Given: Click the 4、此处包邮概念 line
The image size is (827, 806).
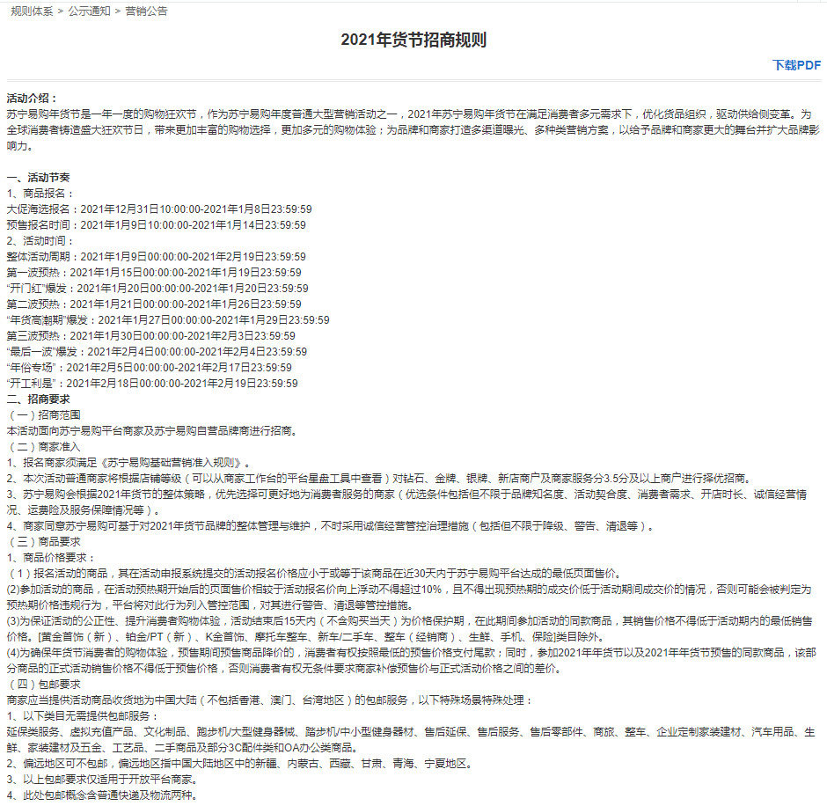Looking at the screenshot, I should pos(103,795).
